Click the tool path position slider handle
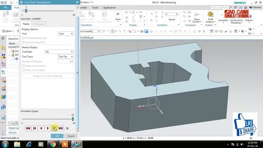 (26, 11)
